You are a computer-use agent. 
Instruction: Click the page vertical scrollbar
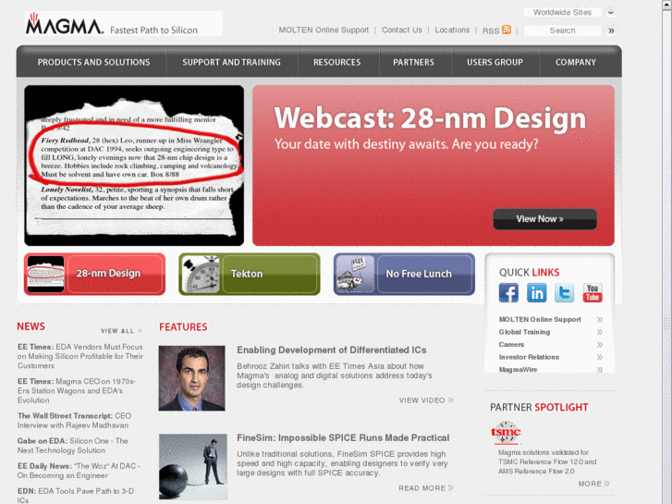(666, 252)
